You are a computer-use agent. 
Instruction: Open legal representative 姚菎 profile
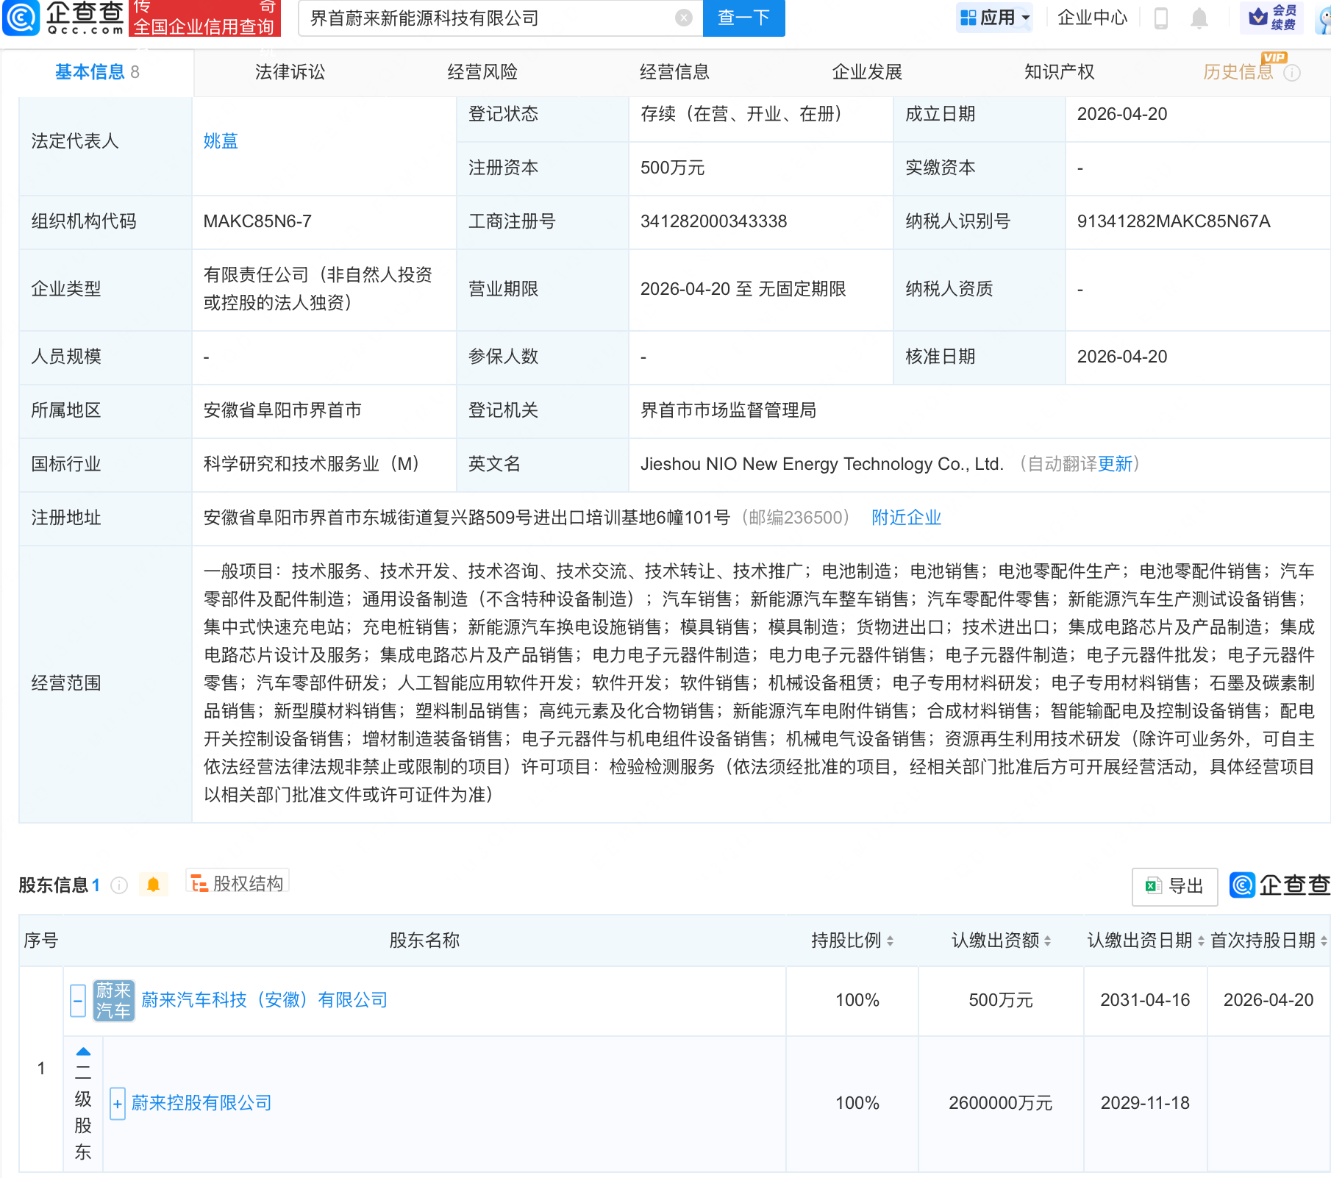[220, 140]
